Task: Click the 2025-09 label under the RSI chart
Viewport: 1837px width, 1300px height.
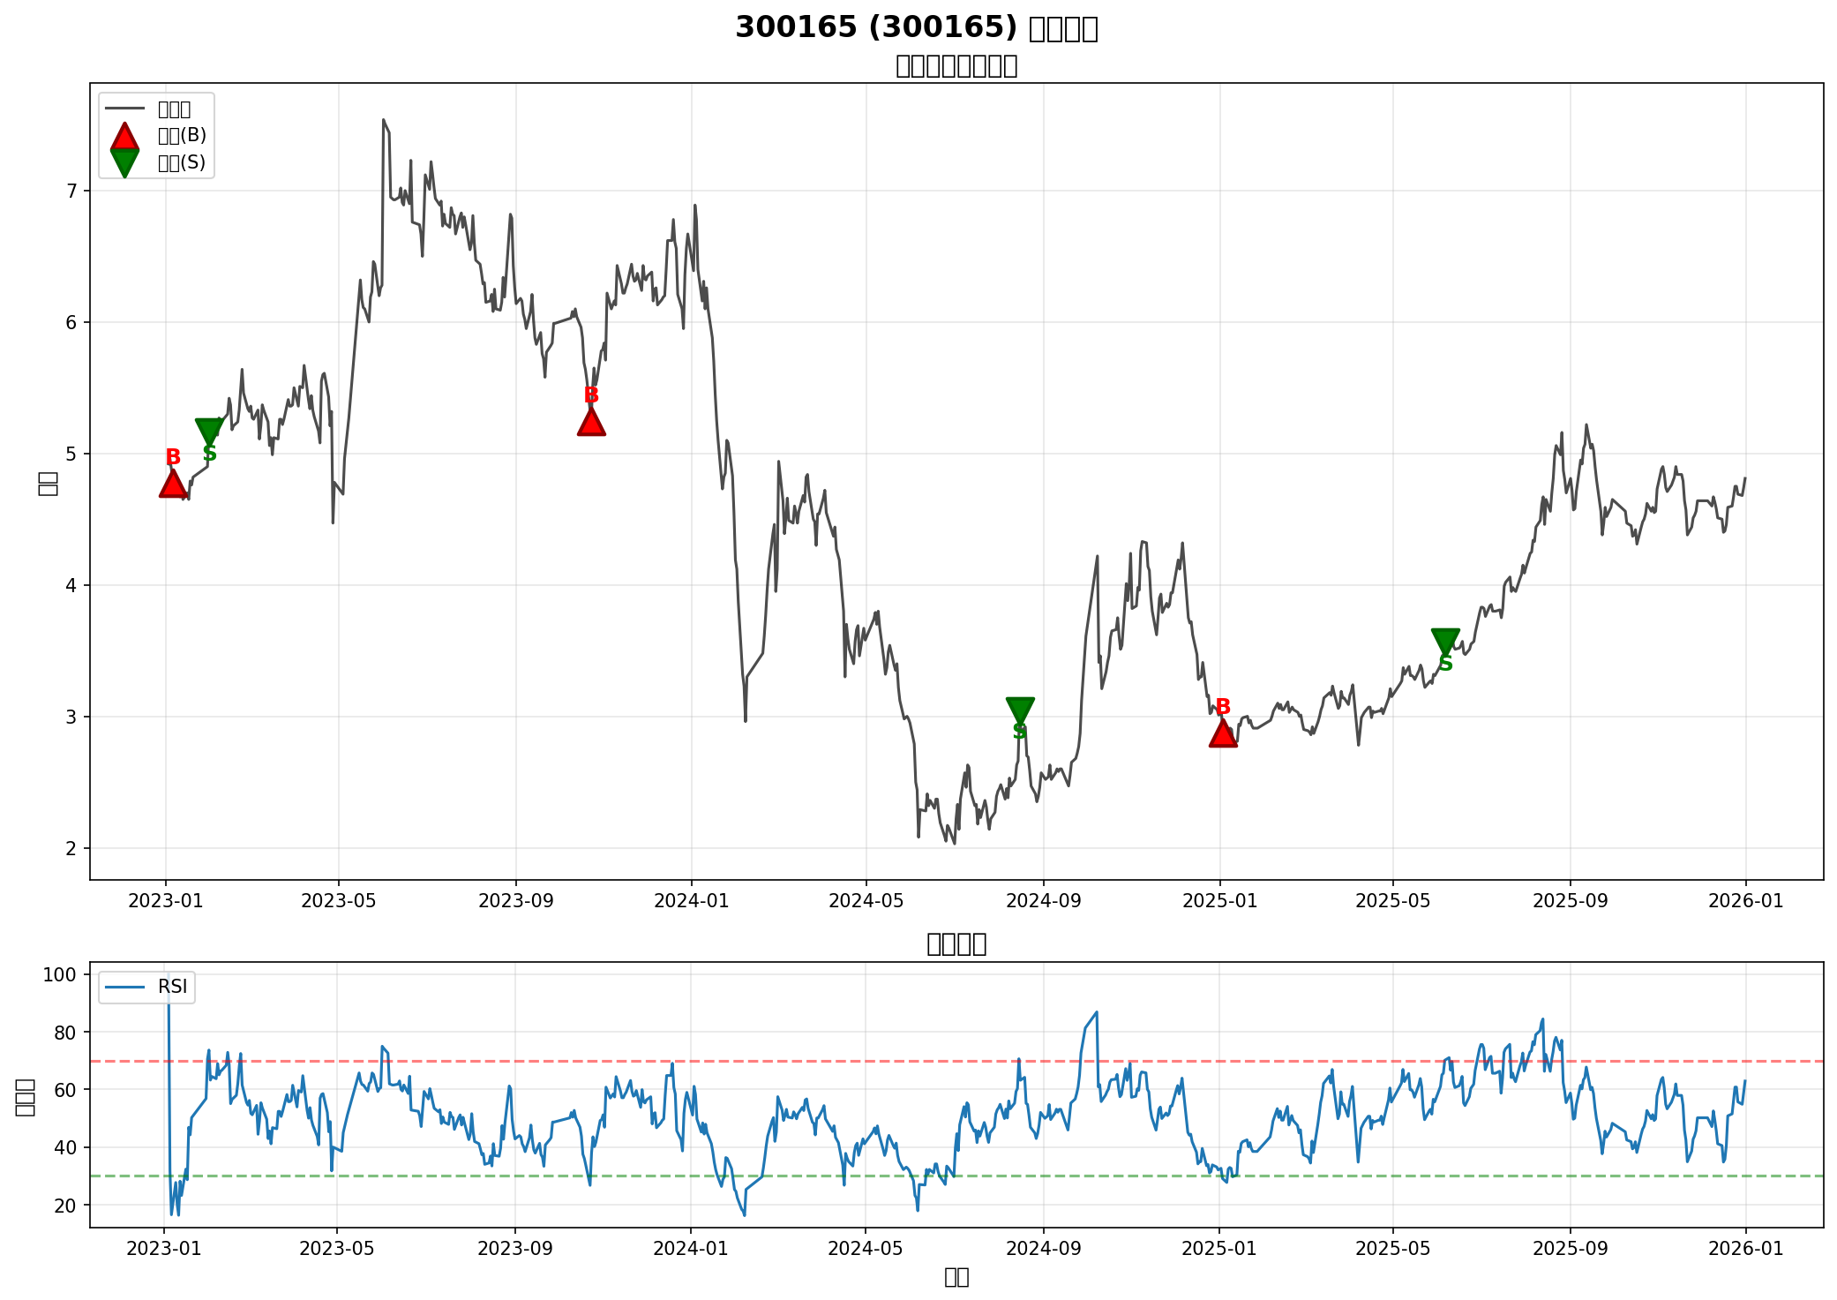Action: tap(1571, 1249)
